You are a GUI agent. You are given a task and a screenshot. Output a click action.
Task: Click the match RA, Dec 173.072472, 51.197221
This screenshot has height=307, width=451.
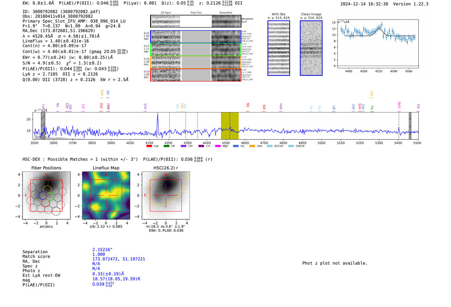(119, 259)
